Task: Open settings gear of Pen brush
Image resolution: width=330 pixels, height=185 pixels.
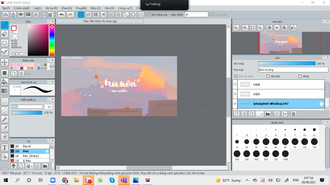Action: click(47, 151)
